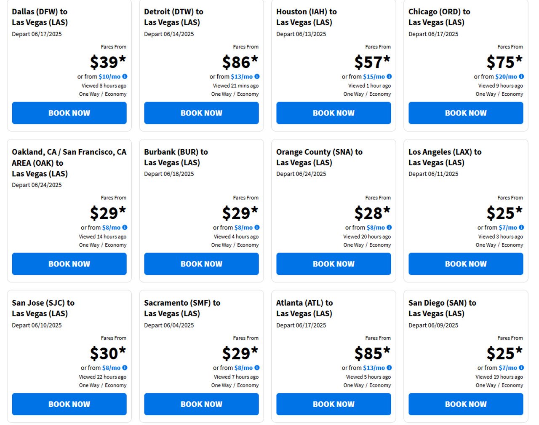539x425 pixels.
Task: Open the Houston fare info tooltip icon
Action: coord(389,76)
